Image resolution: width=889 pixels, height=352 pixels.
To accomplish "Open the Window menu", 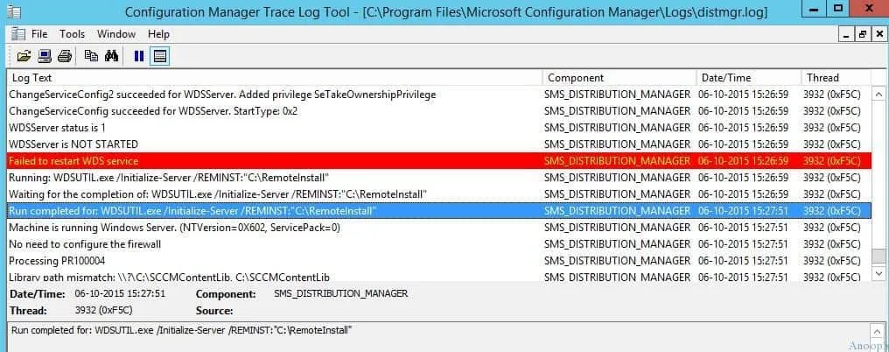I will pyautogui.click(x=115, y=34).
